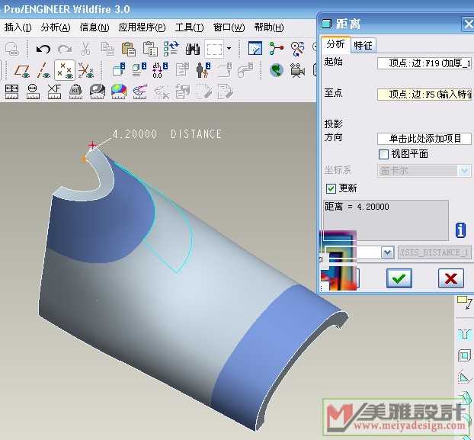Click the d1 dimensions switch icon
474x440 pixels.
click(x=160, y=70)
